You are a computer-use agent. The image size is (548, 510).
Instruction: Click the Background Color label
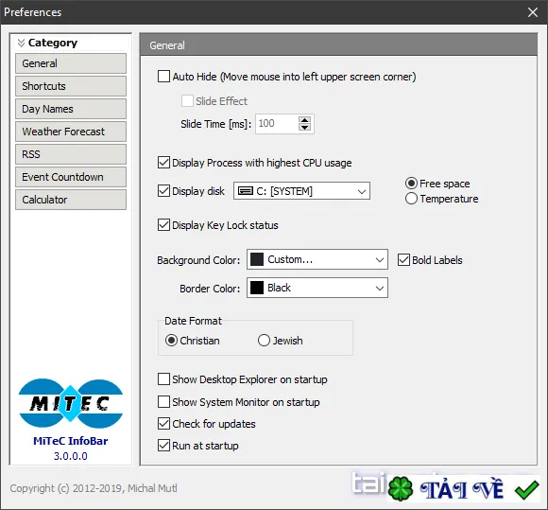(198, 260)
